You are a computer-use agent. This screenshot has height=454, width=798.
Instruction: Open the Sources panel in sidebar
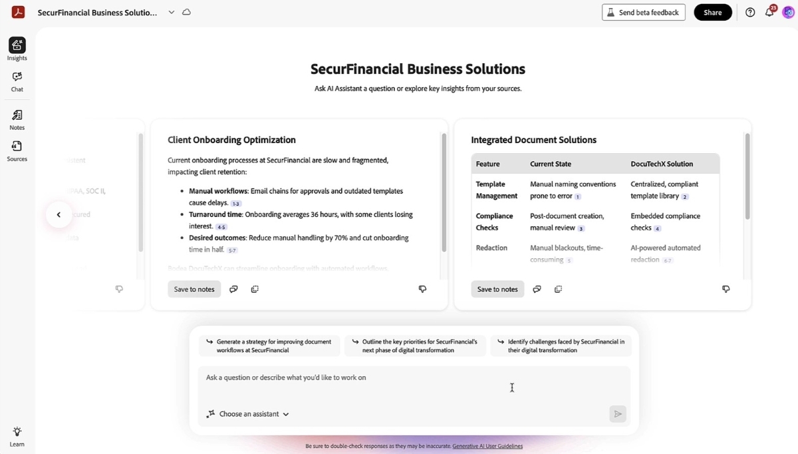click(17, 150)
